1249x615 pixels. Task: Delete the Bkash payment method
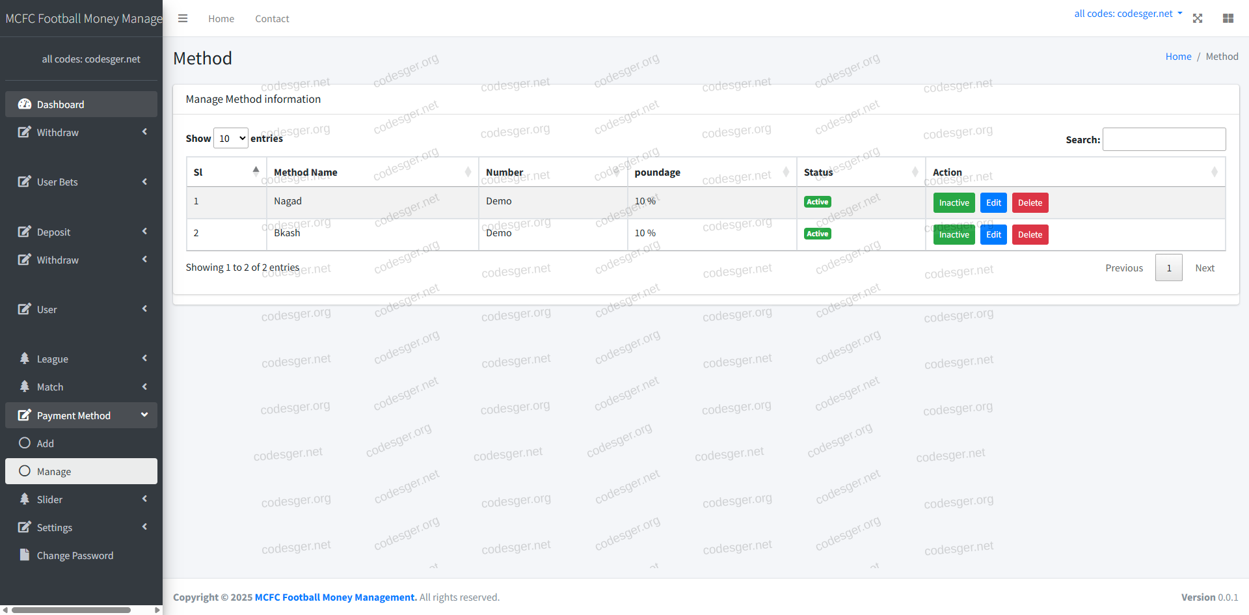pos(1030,234)
